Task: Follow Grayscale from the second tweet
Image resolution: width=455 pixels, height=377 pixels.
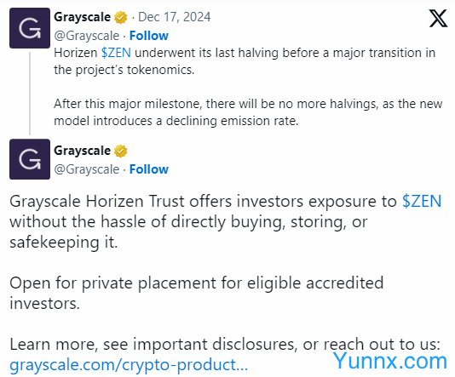Action: (149, 169)
